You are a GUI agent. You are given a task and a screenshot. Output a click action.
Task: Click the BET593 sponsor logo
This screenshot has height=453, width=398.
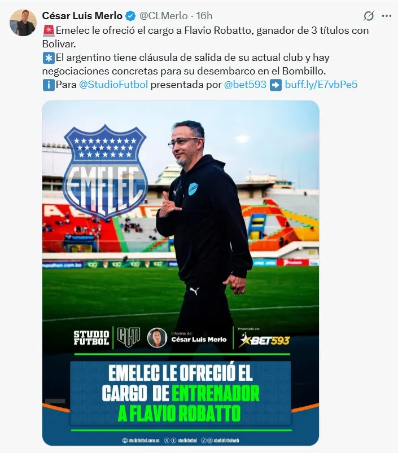click(264, 339)
